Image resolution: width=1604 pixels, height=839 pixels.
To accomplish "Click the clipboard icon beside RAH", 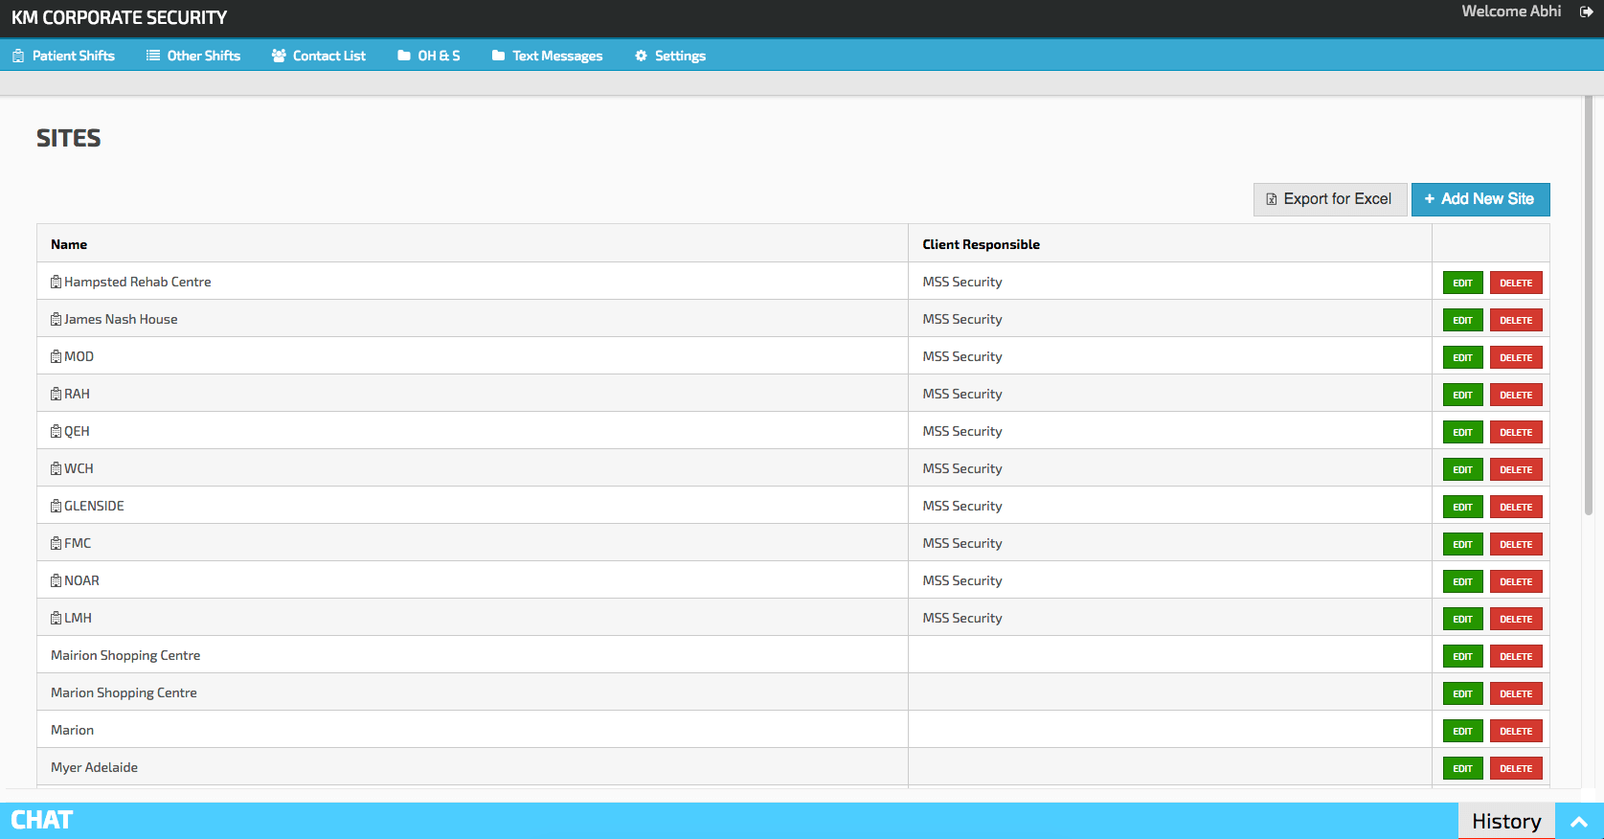I will tap(56, 394).
